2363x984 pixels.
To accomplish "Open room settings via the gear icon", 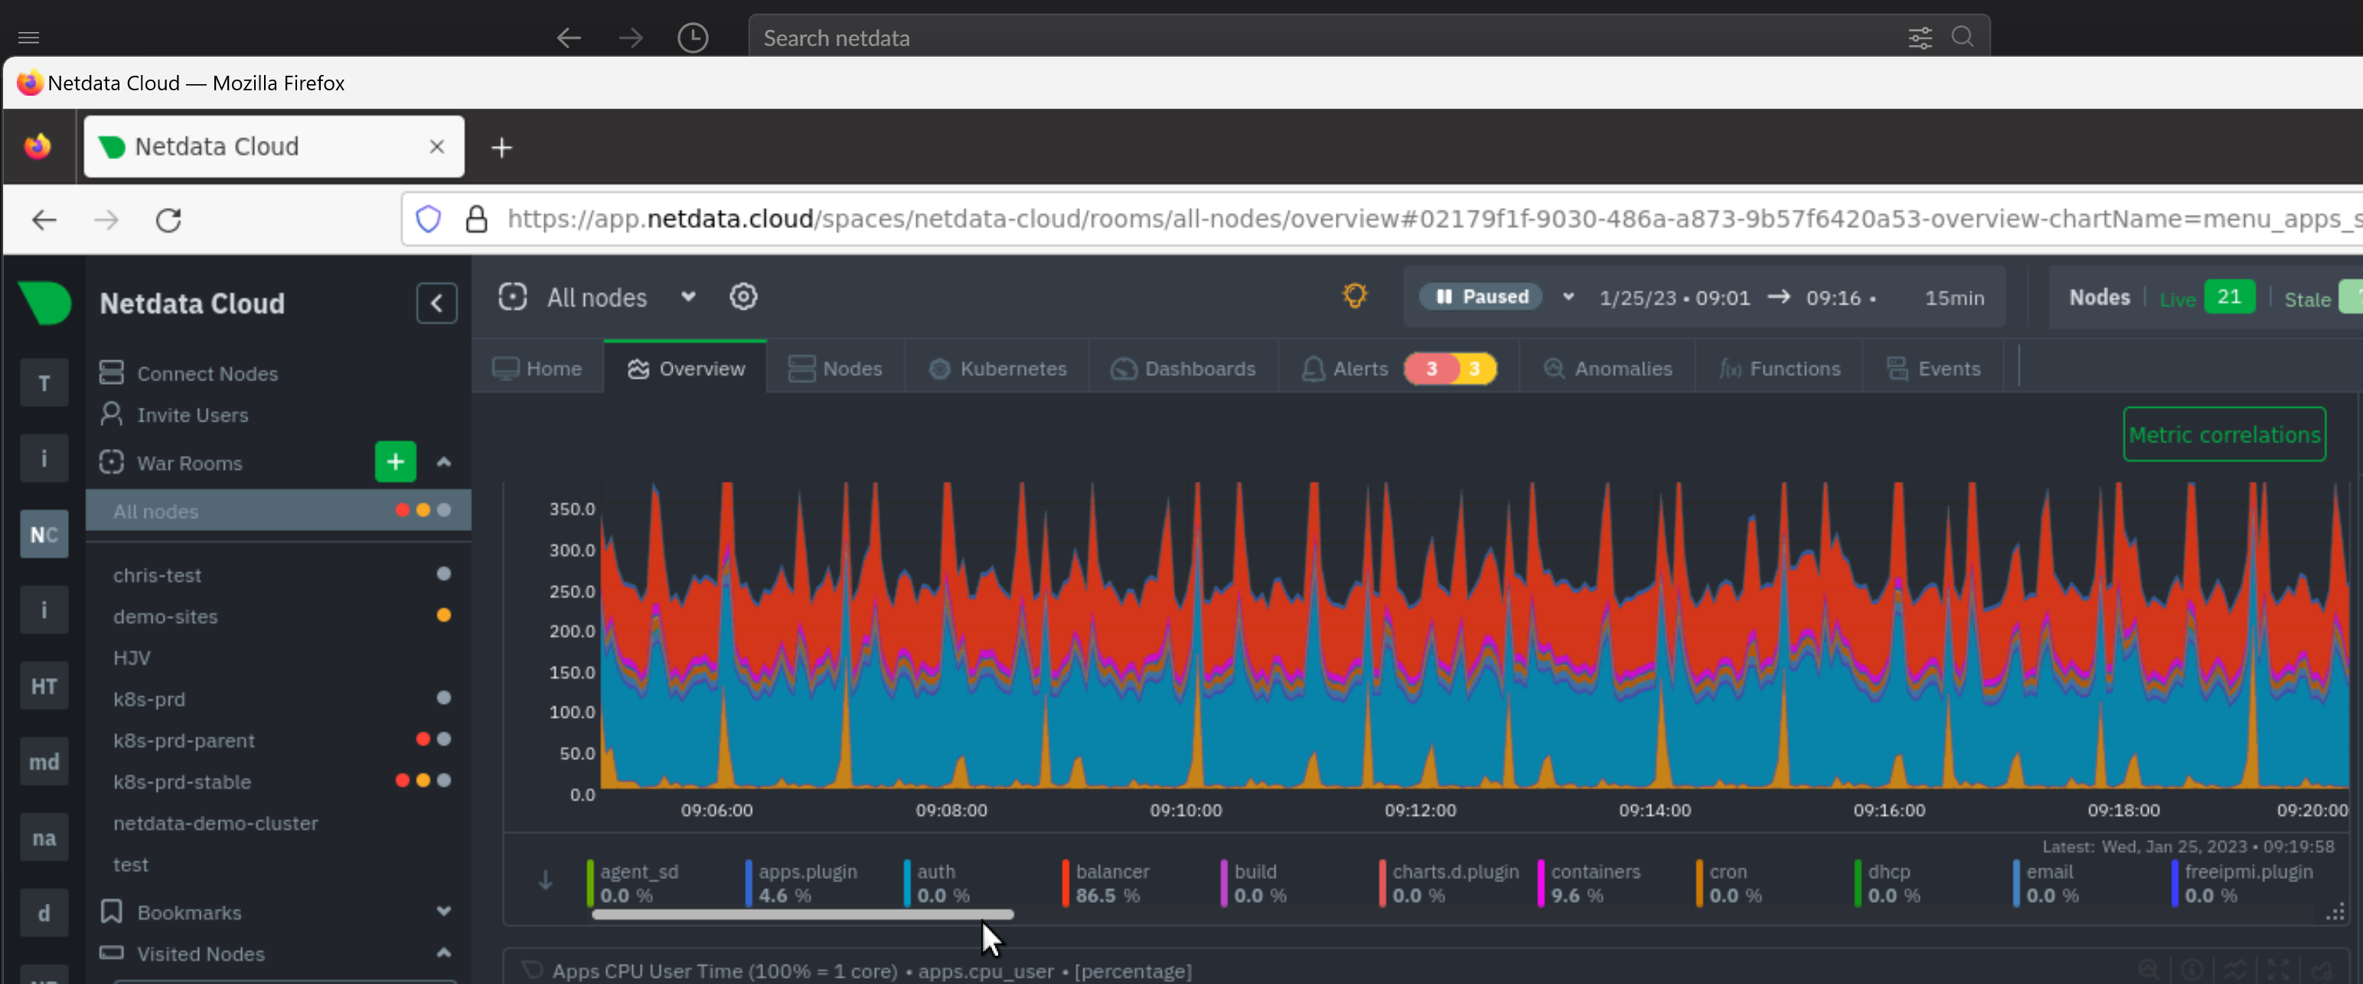I will point(743,296).
